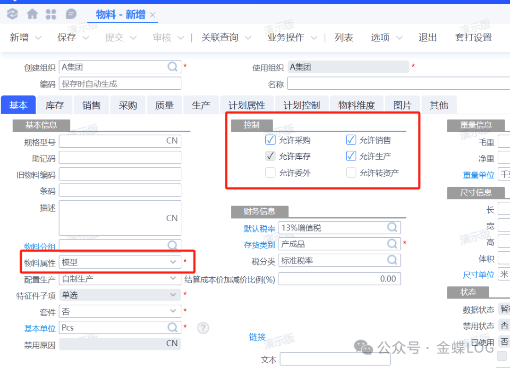Switch to the 库存 tab
The image size is (510, 368).
(55, 105)
